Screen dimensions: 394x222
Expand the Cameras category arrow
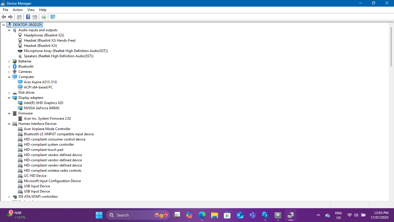coord(9,72)
